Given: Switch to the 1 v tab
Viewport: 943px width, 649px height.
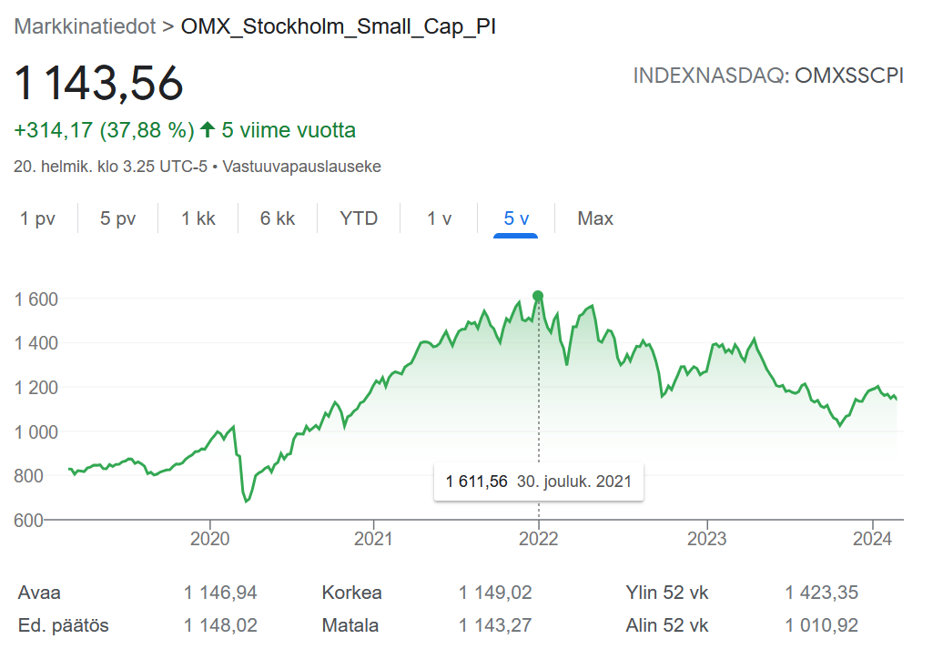Looking at the screenshot, I should [439, 218].
